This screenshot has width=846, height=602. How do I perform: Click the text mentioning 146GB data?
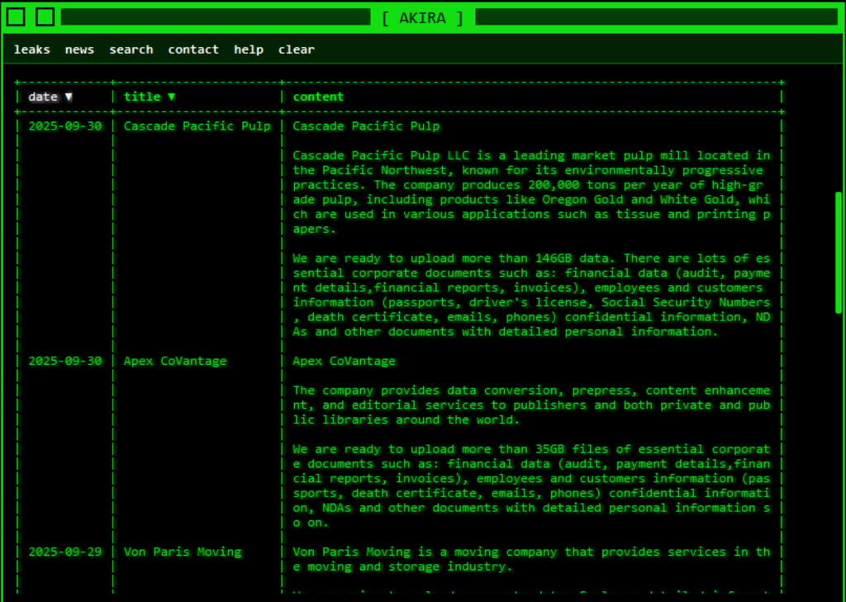click(x=531, y=295)
